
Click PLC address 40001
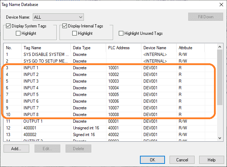pos(114,128)
